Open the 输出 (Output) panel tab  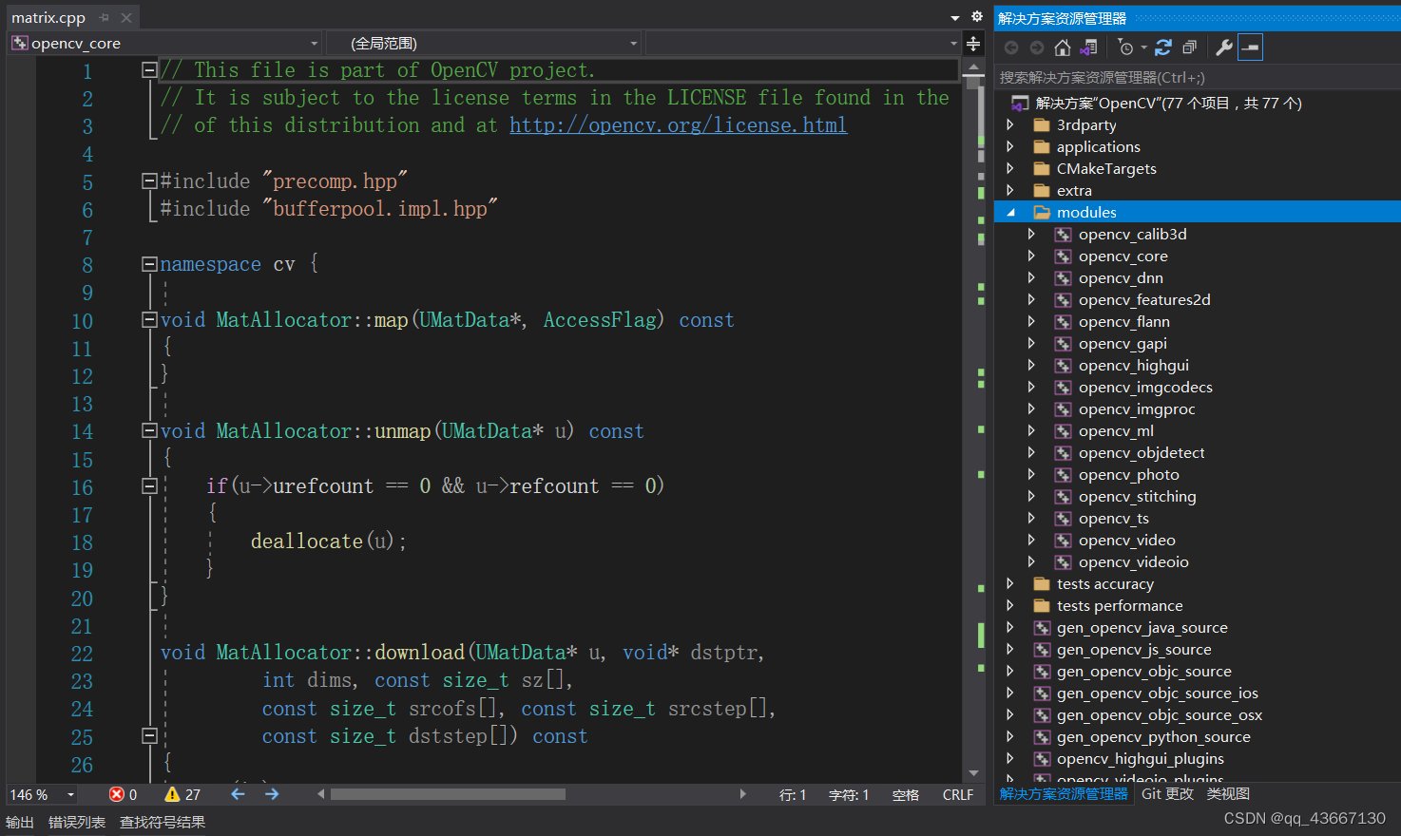(x=20, y=823)
